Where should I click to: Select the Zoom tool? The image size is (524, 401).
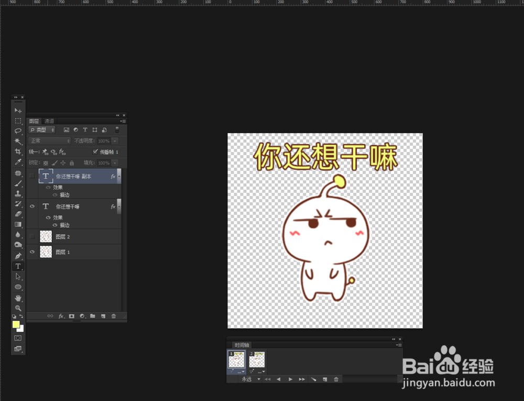coord(18,308)
